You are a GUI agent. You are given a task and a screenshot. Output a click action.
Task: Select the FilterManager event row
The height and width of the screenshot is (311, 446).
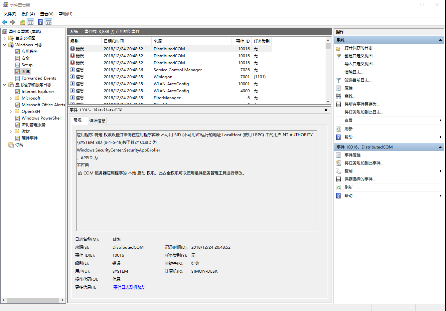tap(170, 98)
